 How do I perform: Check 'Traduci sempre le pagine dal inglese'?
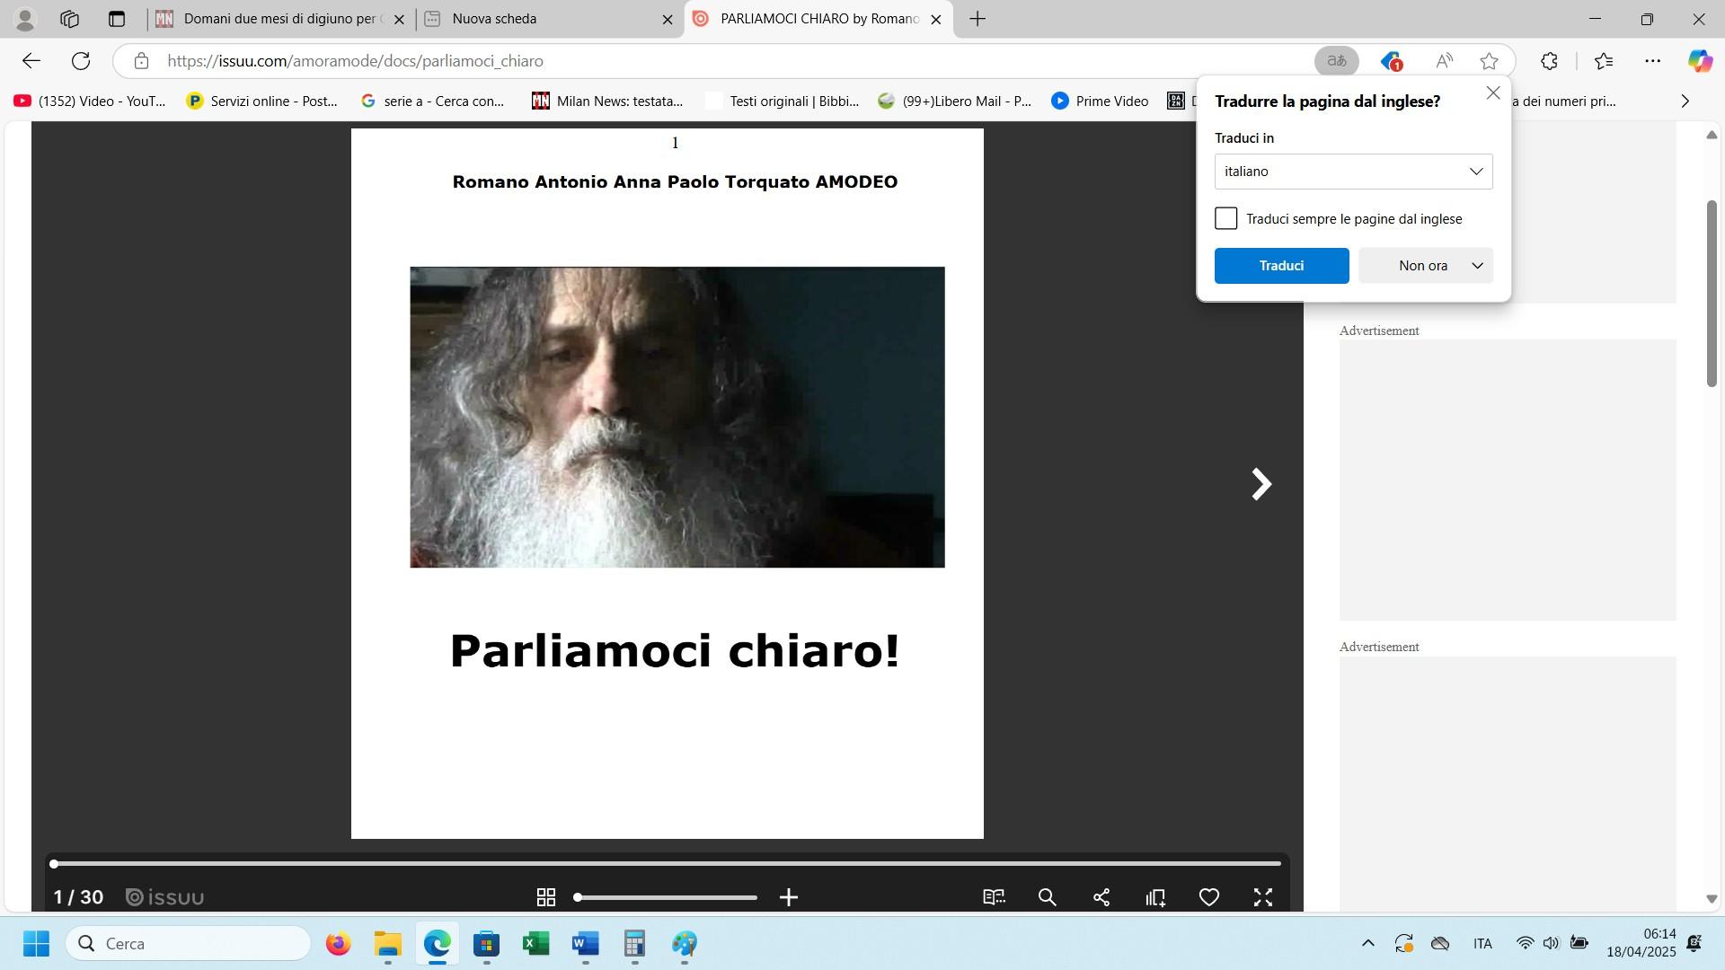coord(1226,219)
